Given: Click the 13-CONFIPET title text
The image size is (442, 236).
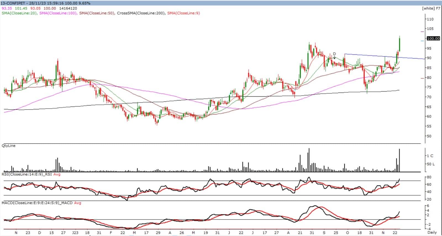Looking at the screenshot, I should pos(13,3).
